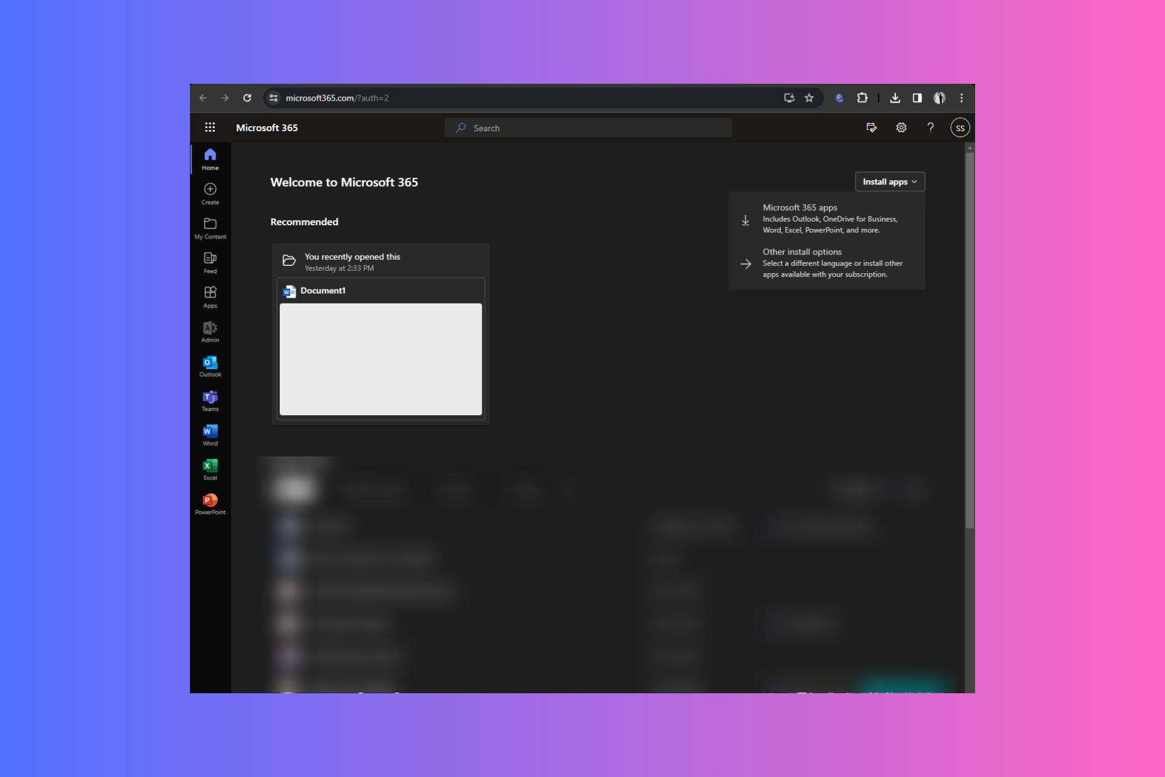This screenshot has height=777, width=1165.
Task: Open My Content section
Action: pyautogui.click(x=211, y=228)
